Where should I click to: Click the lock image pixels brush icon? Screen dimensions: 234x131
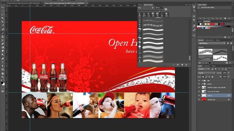click(x=206, y=77)
